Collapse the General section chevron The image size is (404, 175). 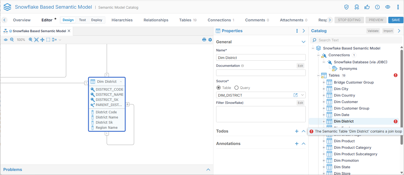coord(304,42)
